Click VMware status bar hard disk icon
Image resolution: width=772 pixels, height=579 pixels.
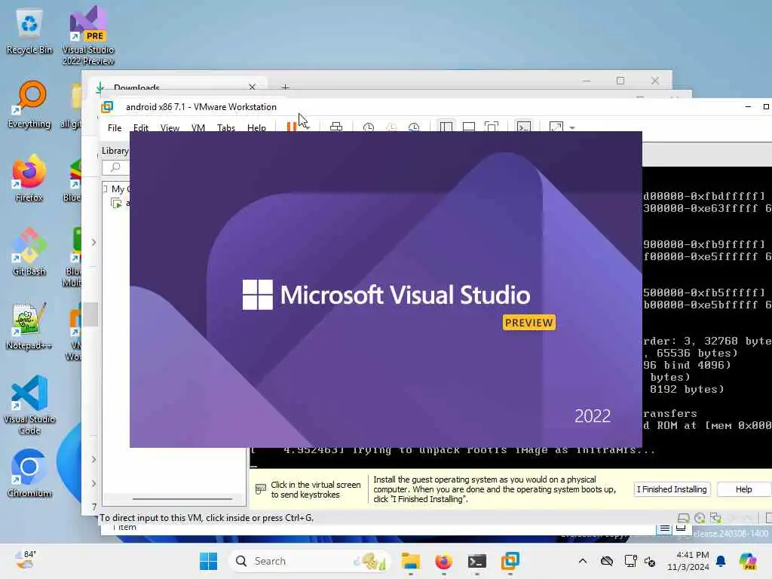683,518
